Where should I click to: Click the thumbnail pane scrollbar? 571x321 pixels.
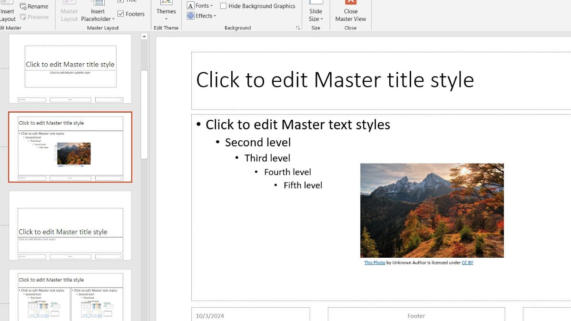[144, 114]
